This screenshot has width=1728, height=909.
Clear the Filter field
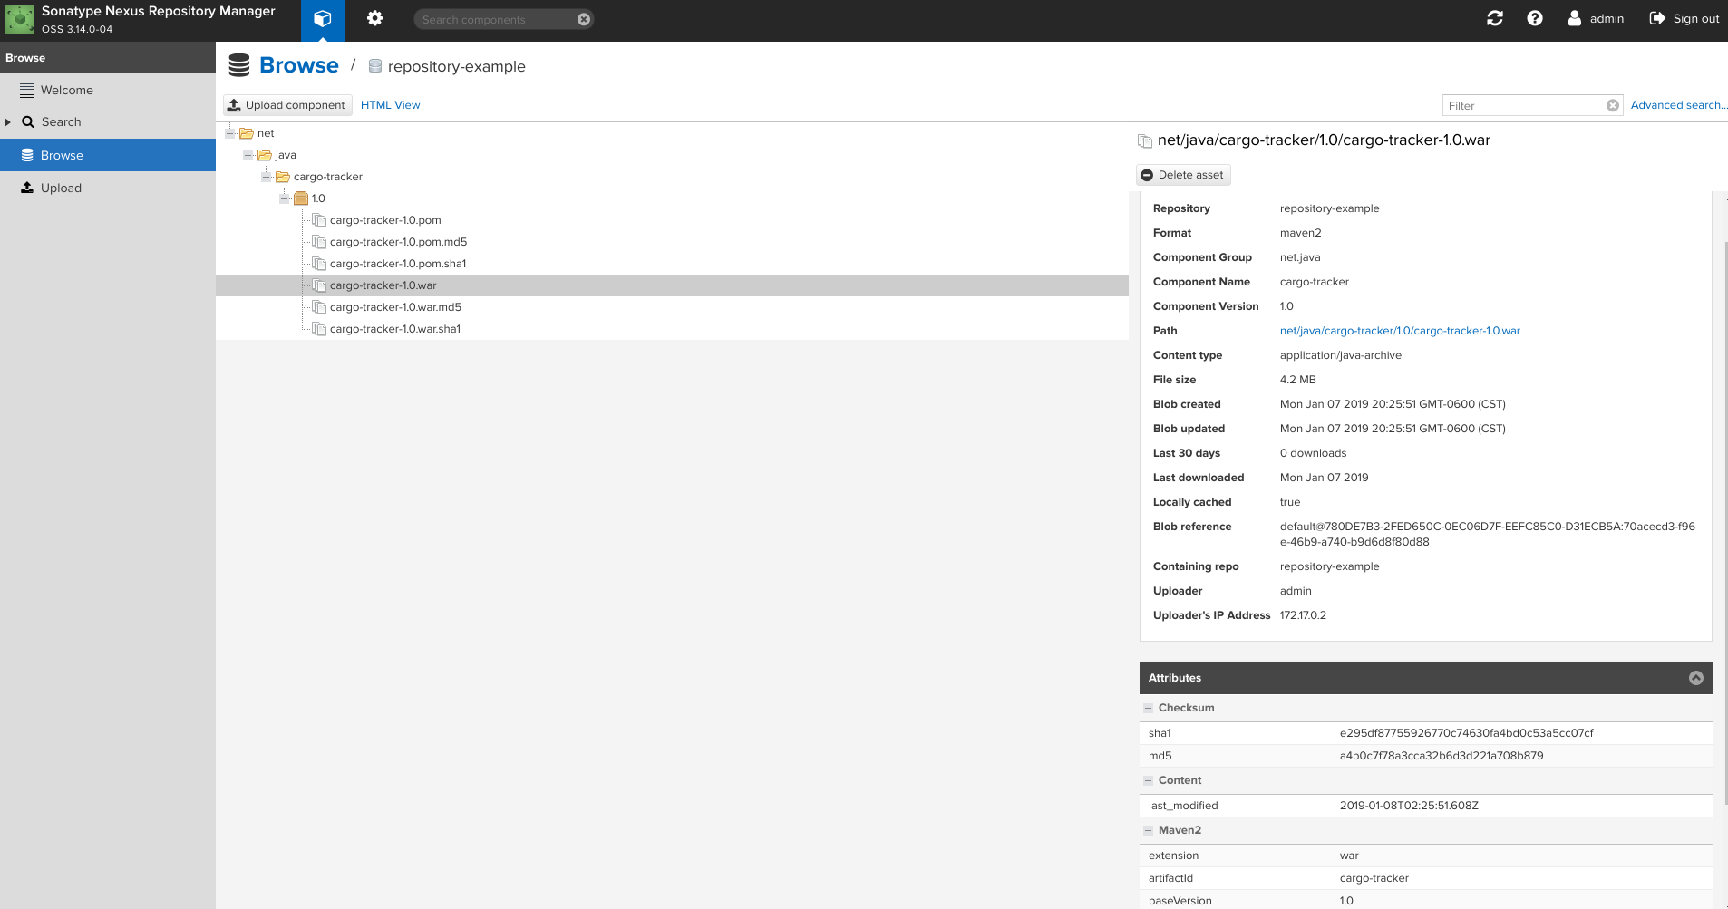[x=1613, y=105]
